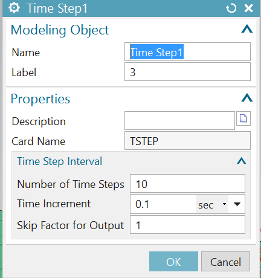
Task: Open the description editor page icon
Action: (243, 118)
